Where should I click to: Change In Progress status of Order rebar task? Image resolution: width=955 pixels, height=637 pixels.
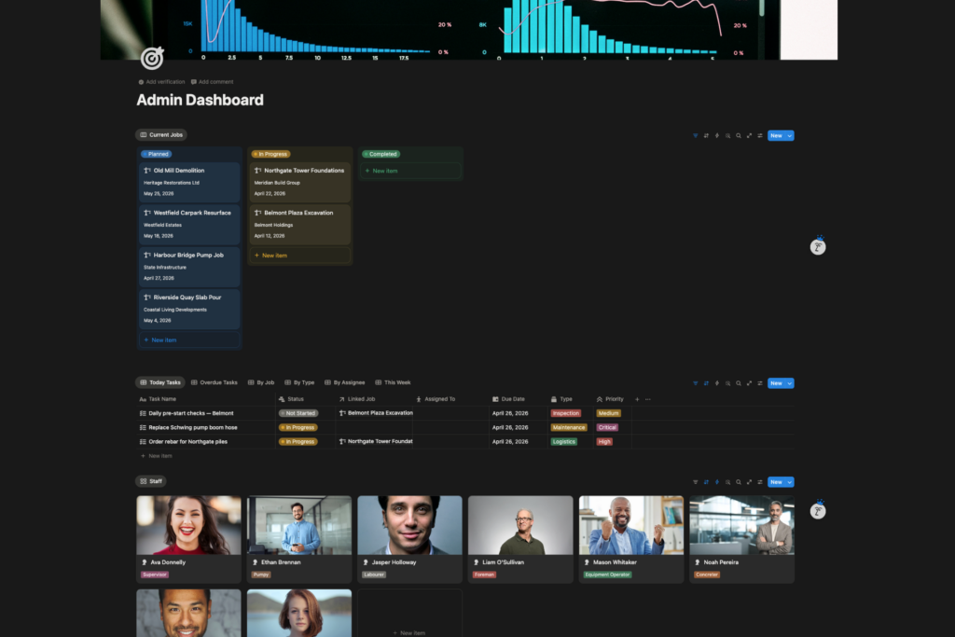click(298, 442)
